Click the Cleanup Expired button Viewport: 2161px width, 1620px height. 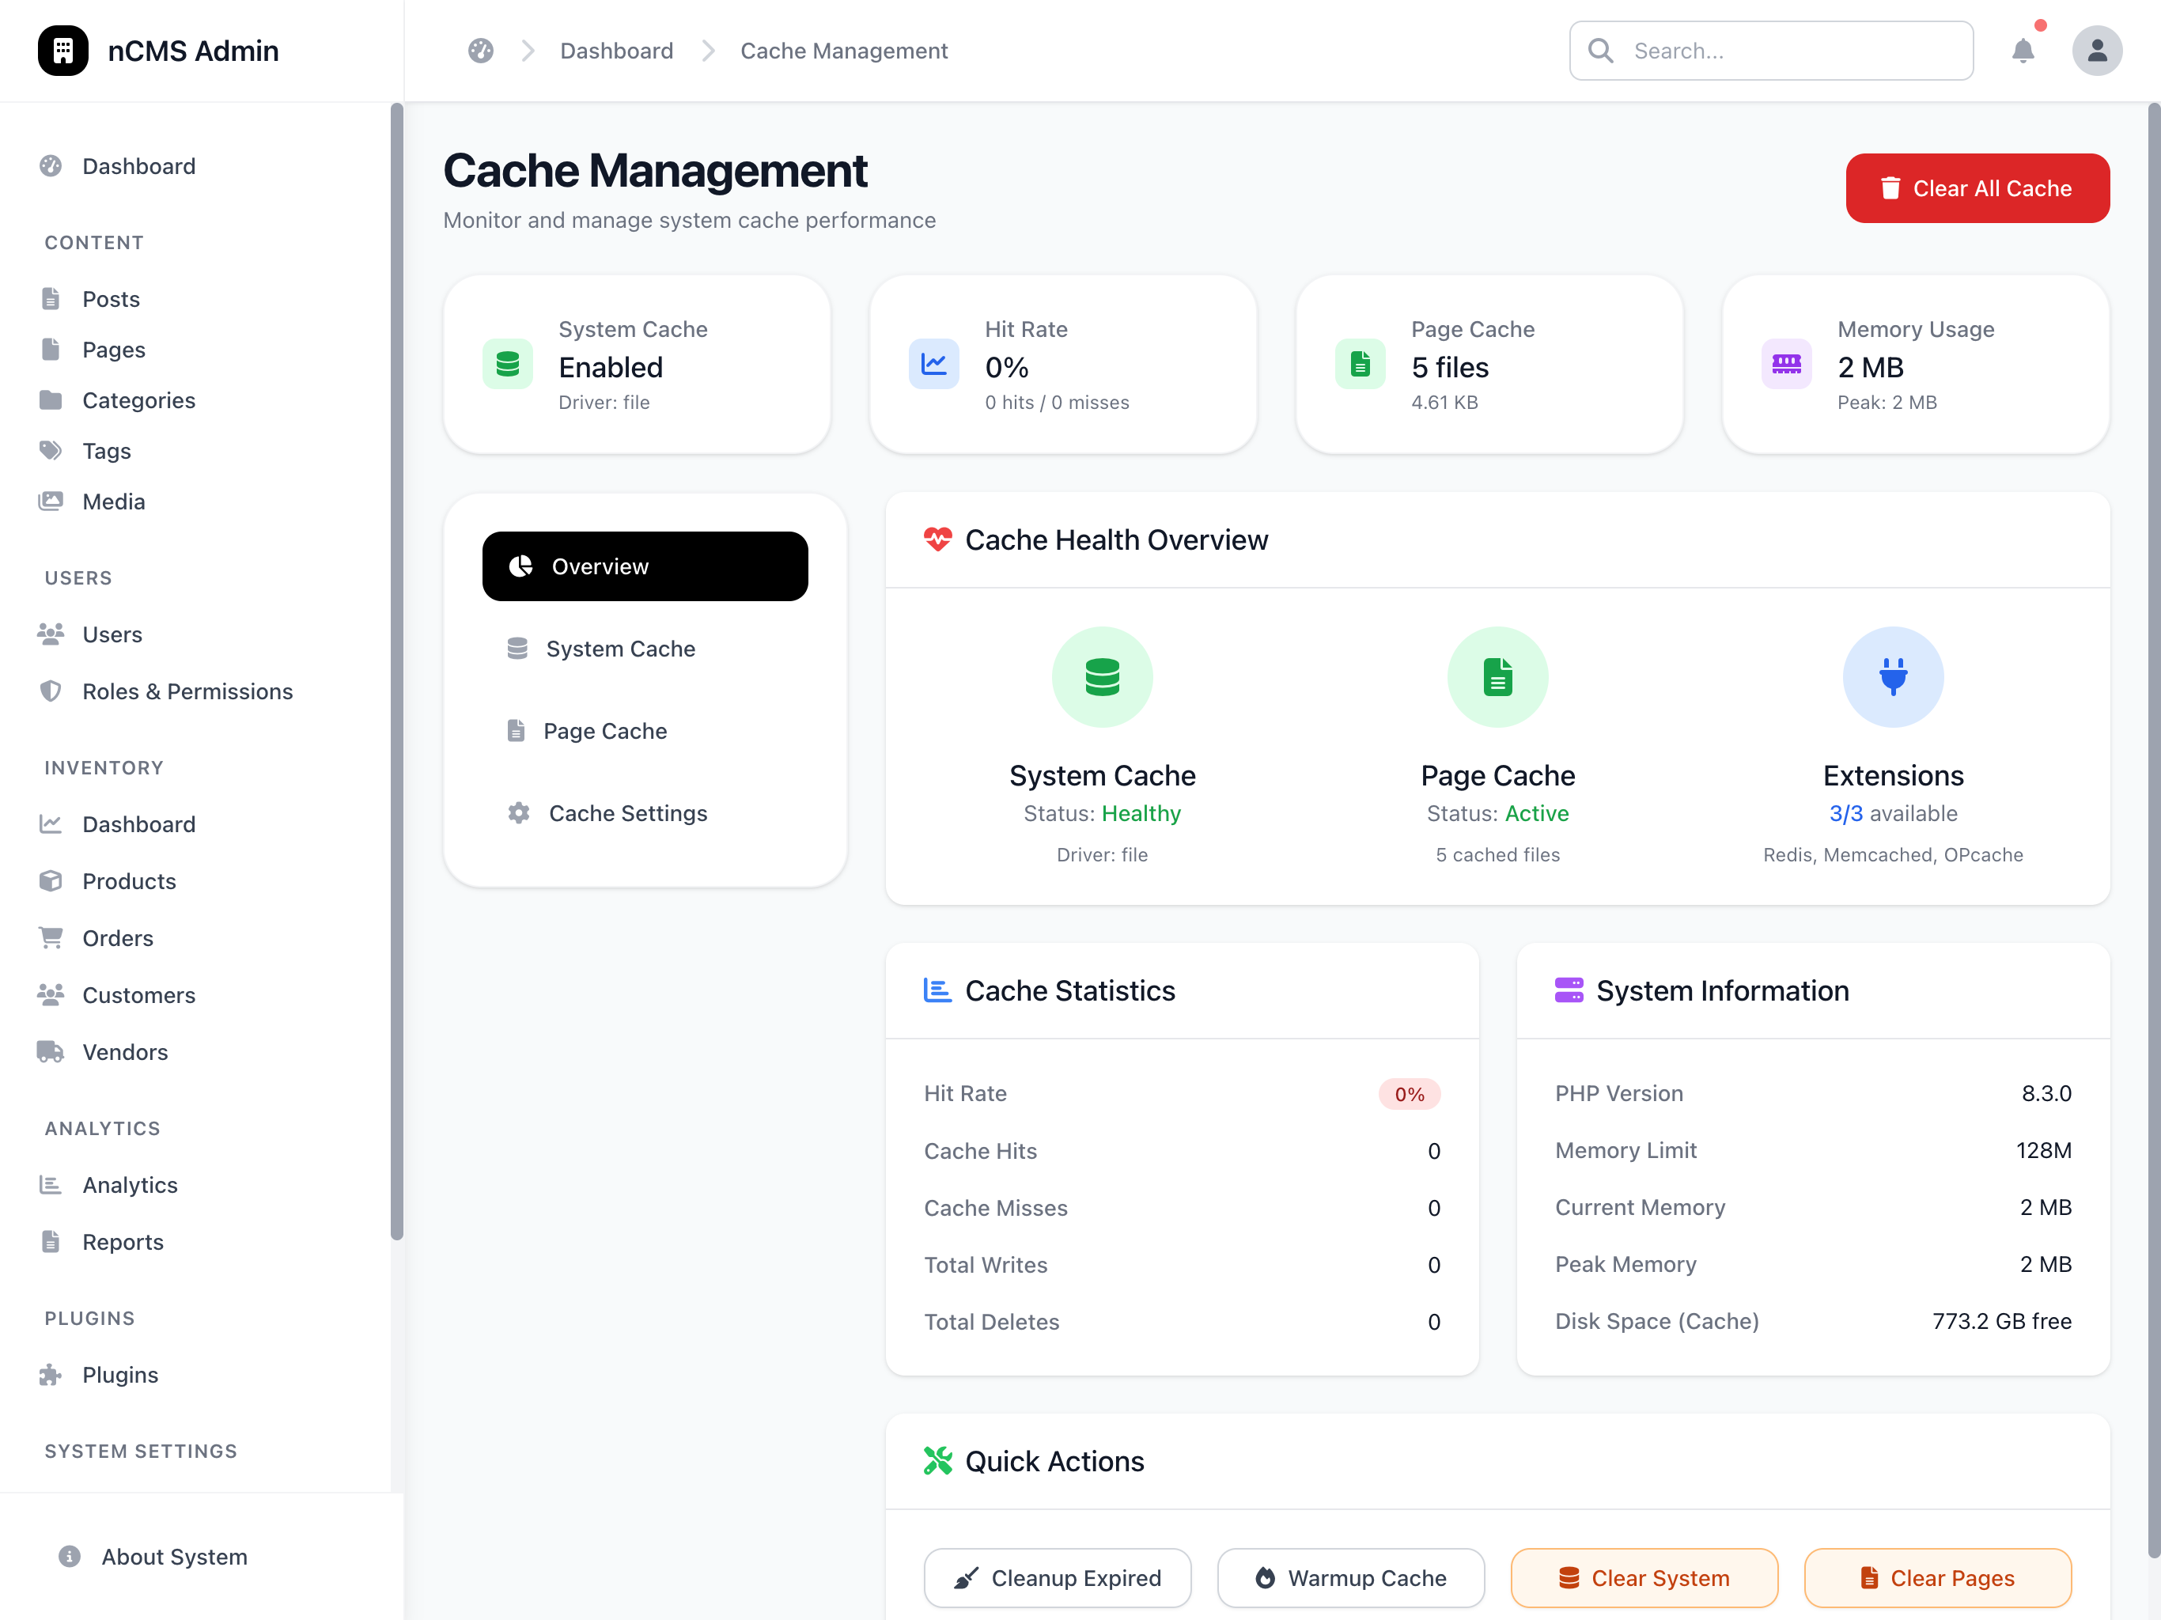click(1057, 1577)
